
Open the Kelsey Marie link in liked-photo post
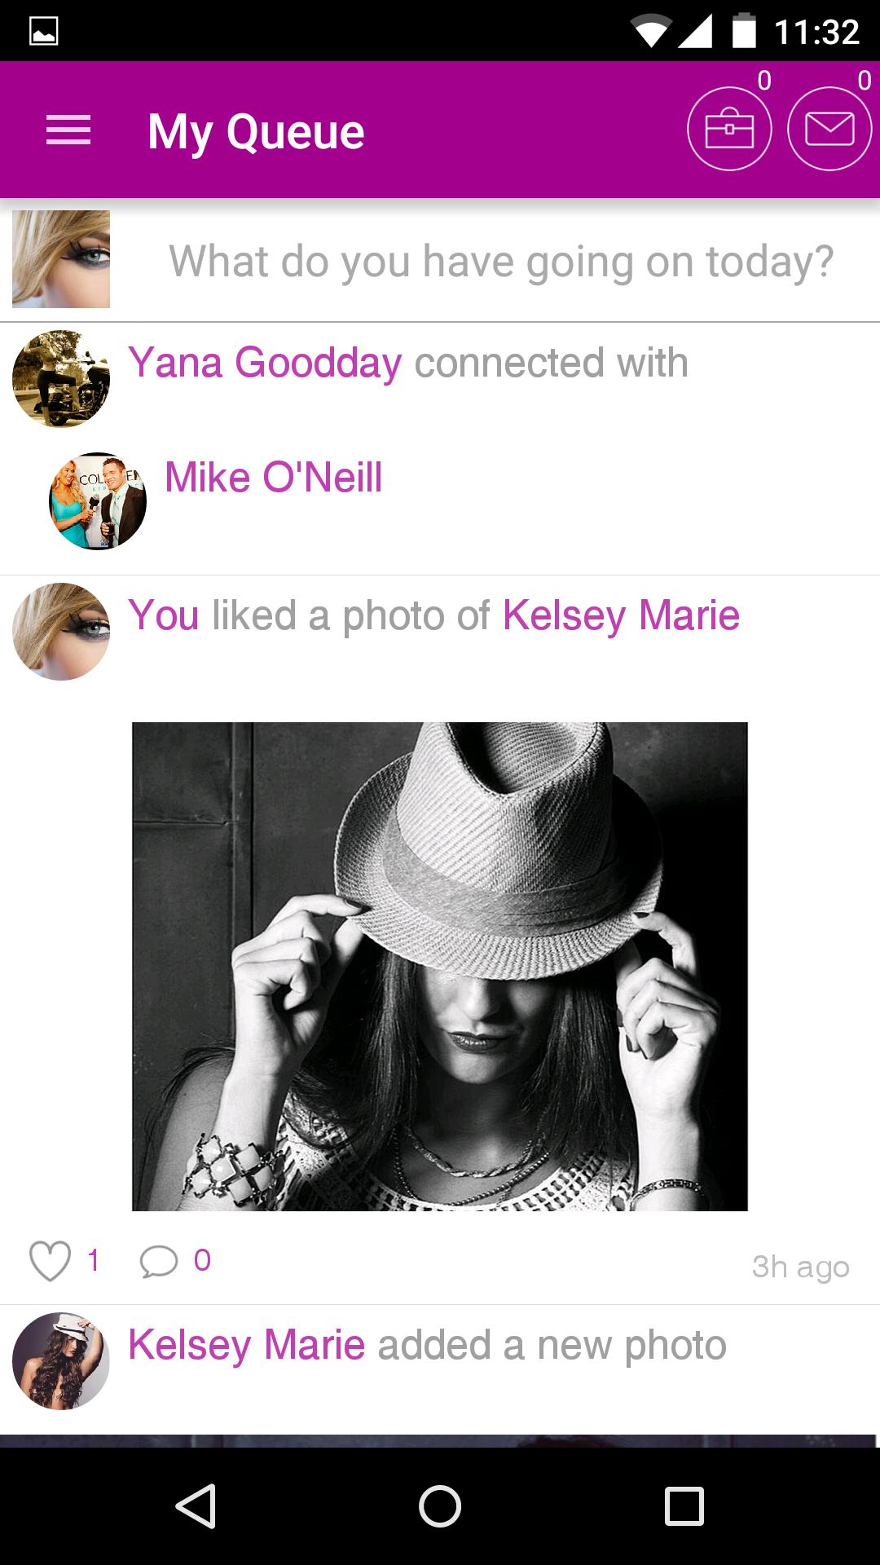pos(621,615)
